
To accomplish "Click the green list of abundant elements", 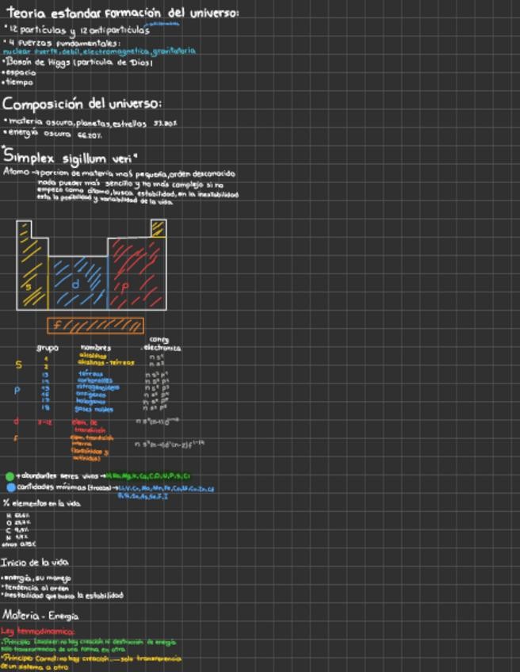I will coord(148,476).
